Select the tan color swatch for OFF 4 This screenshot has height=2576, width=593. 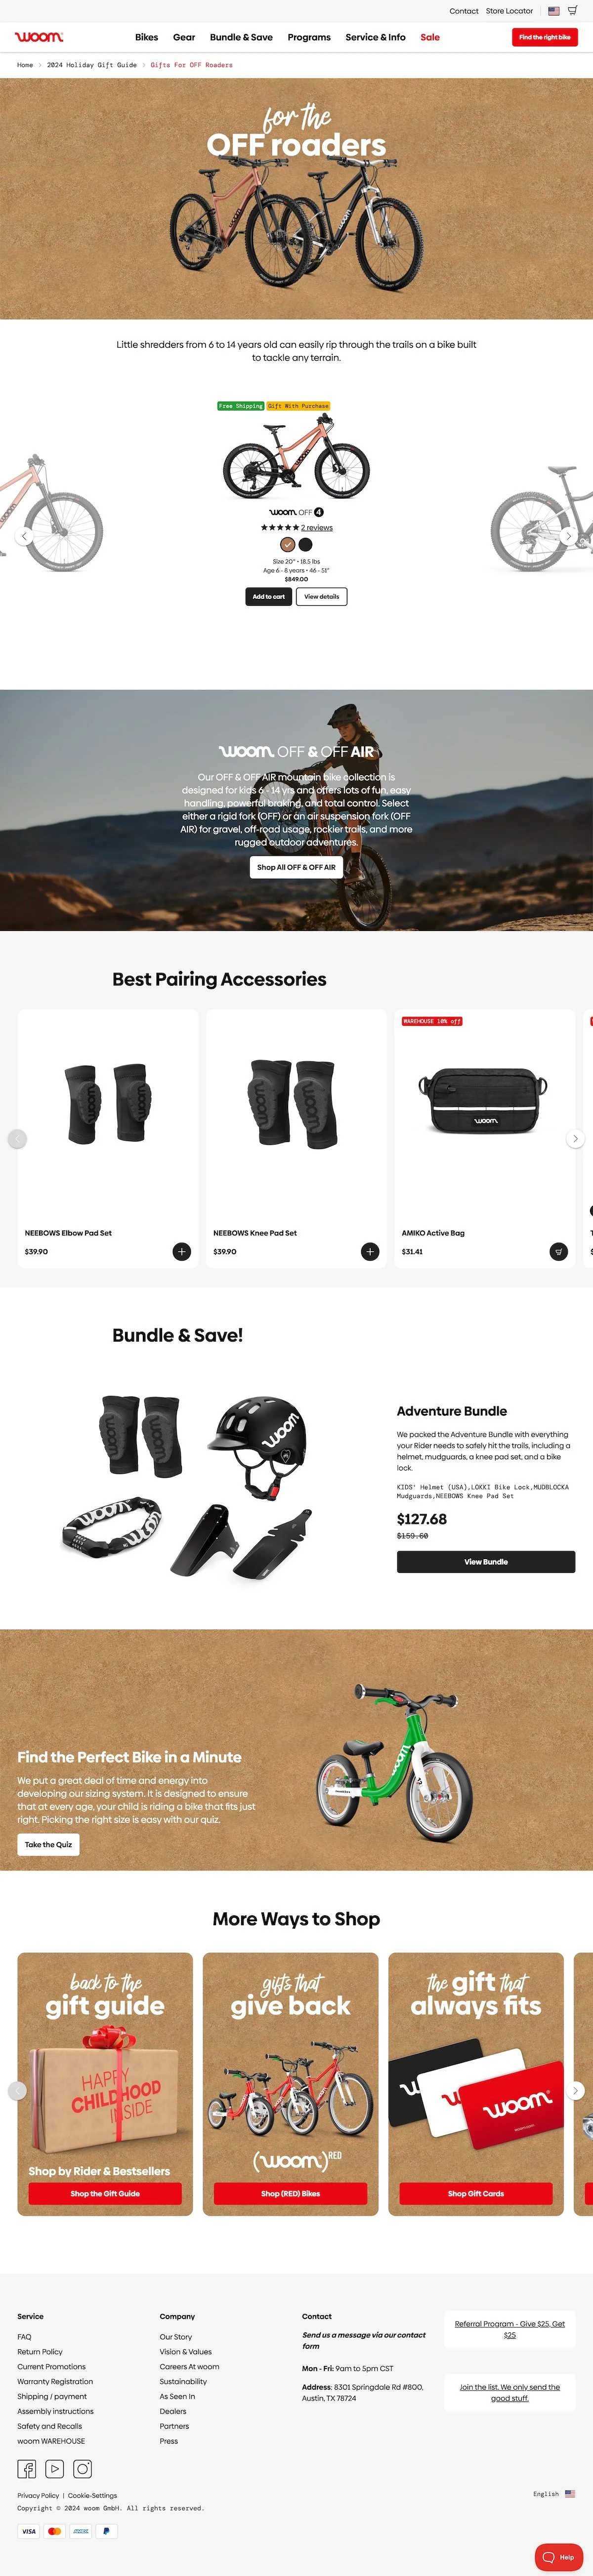point(288,544)
